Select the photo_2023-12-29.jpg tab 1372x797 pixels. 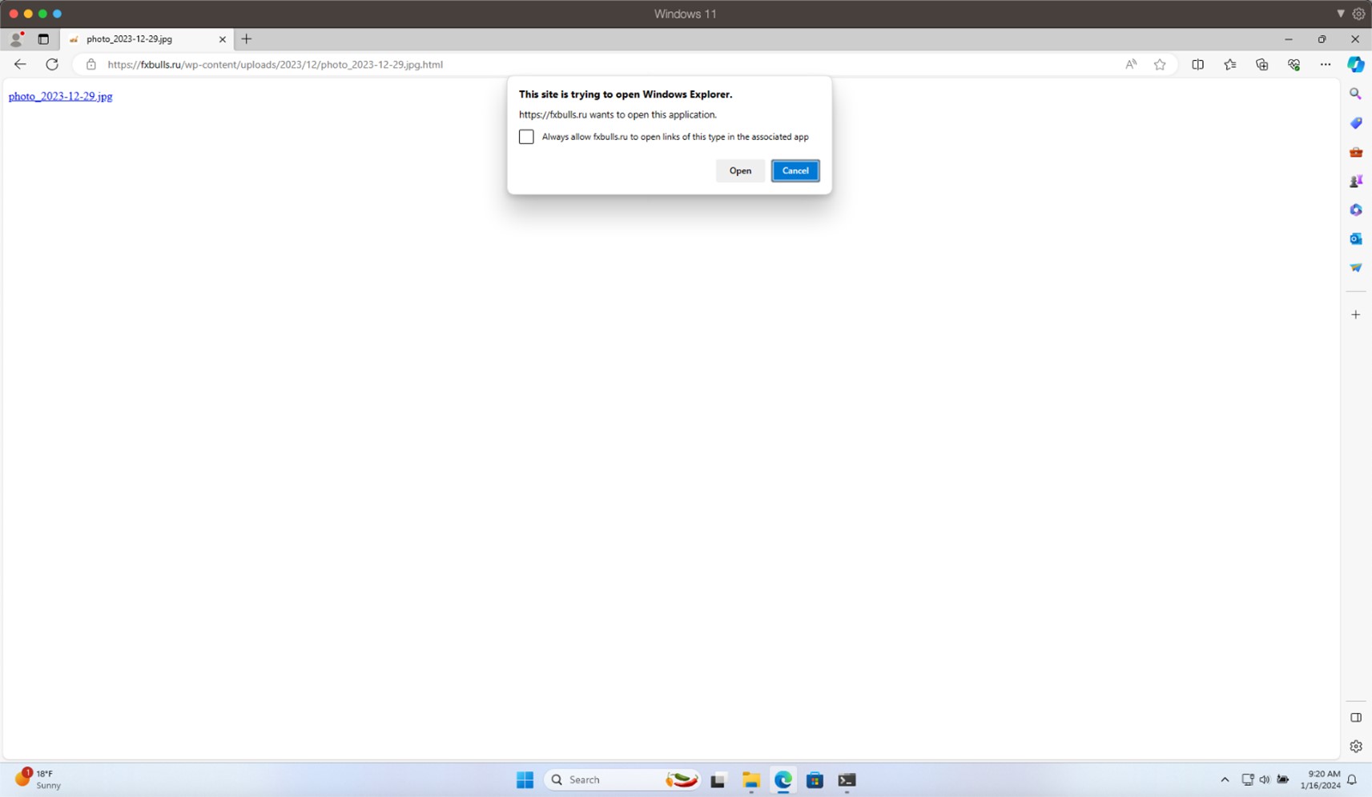(x=136, y=38)
